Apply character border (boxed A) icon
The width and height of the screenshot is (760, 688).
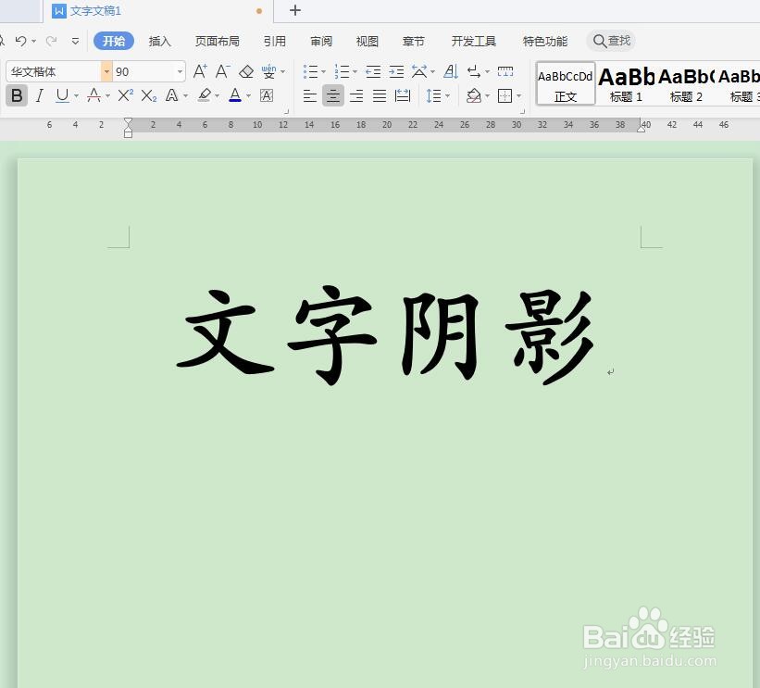click(267, 95)
